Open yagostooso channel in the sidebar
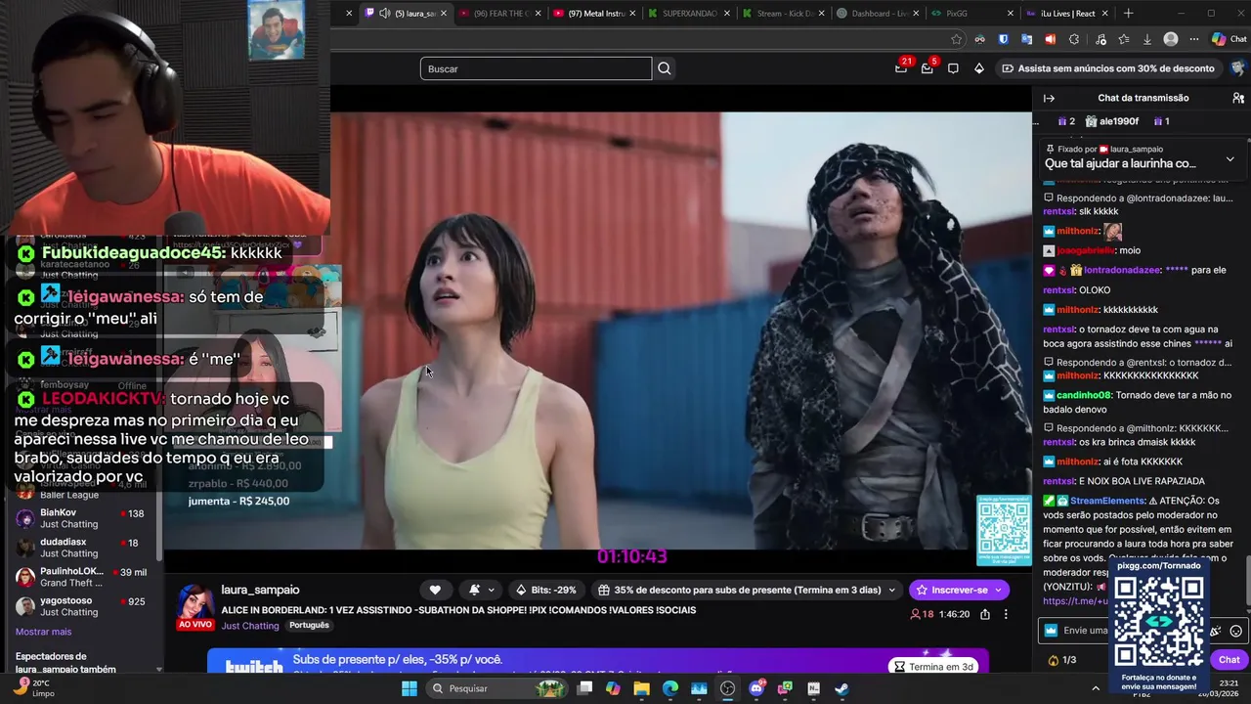This screenshot has height=704, width=1251. tap(82, 606)
